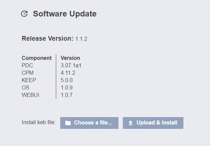
Task: Click the upload arrow icon
Action: click(x=131, y=123)
